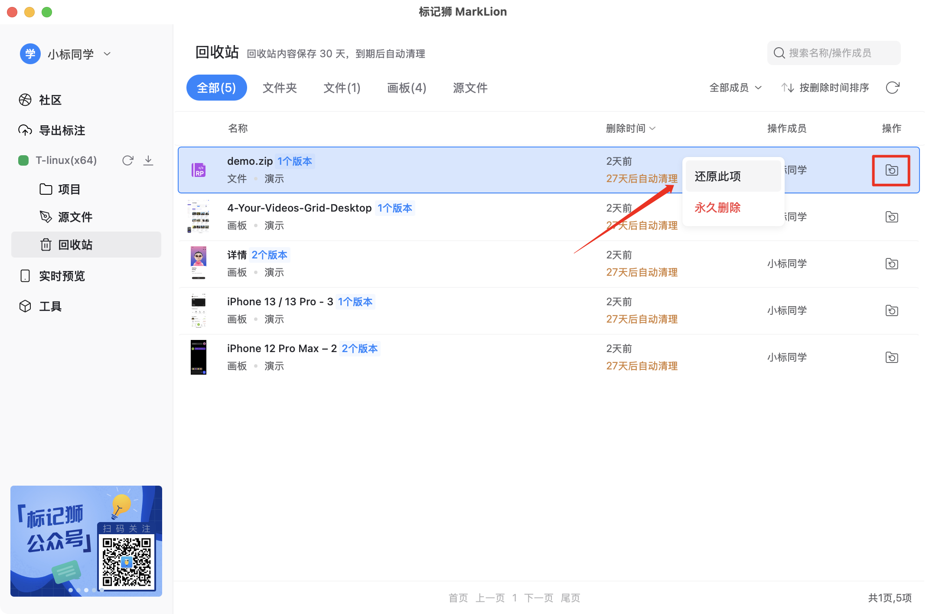Click the restore icon for the 详情 row
Viewport: 926px width, 614px height.
891,264
